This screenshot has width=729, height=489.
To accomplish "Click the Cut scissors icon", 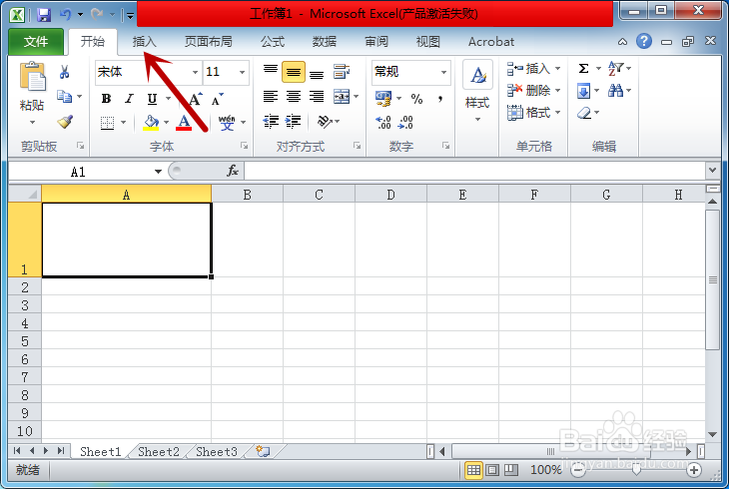I will (64, 72).
